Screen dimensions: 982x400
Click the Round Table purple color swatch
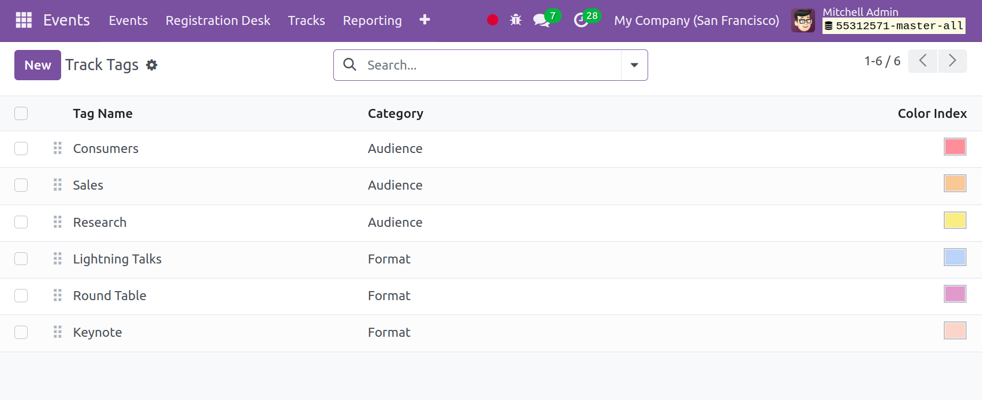pyautogui.click(x=955, y=294)
